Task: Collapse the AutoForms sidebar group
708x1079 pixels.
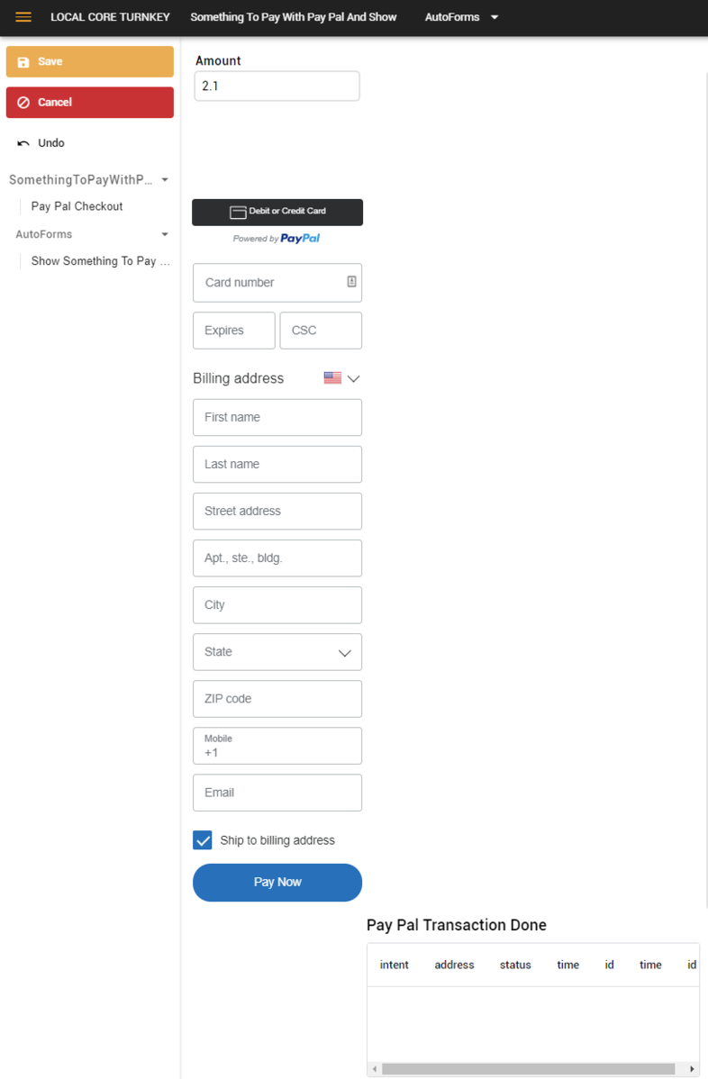Action: (x=165, y=235)
